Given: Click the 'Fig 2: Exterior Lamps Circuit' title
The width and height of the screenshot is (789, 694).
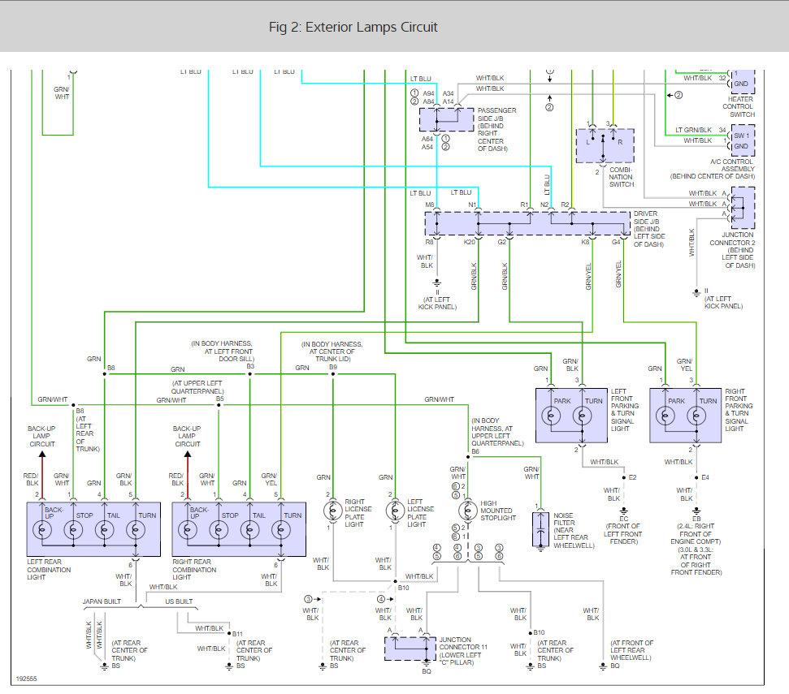Looking at the screenshot, I should pyautogui.click(x=353, y=27).
